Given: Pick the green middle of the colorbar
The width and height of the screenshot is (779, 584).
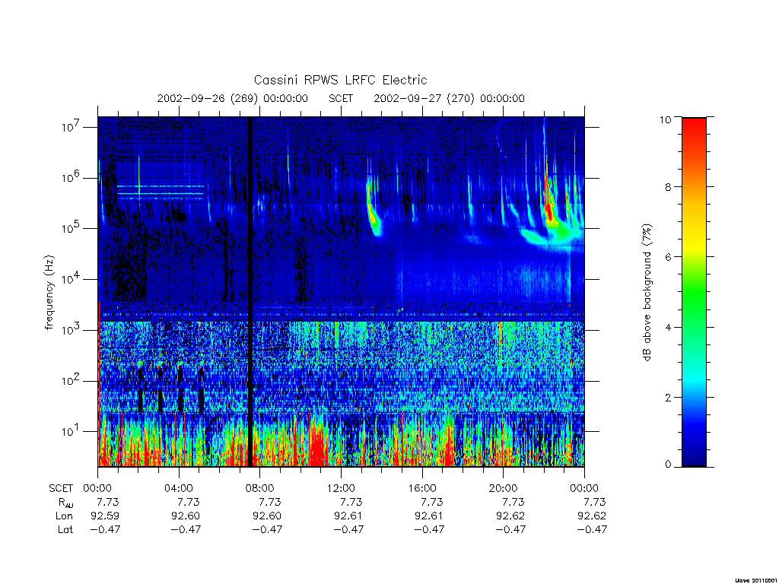Looking at the screenshot, I should click(x=694, y=293).
